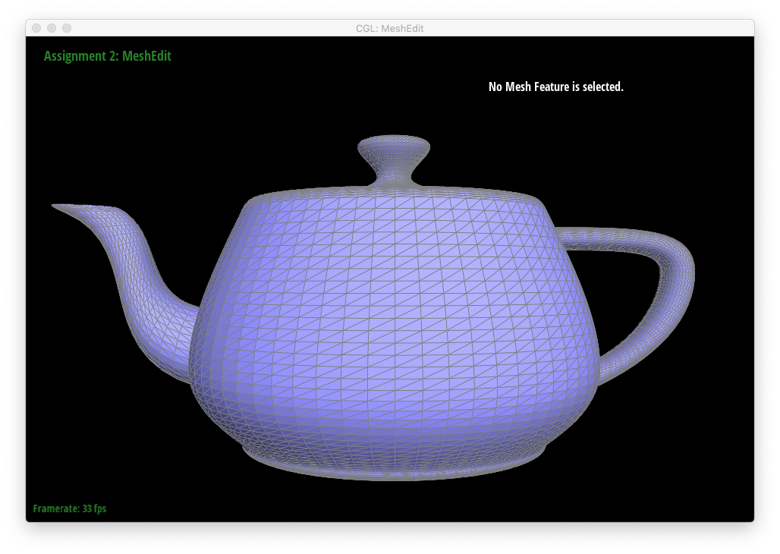Click the close window button
This screenshot has width=780, height=554.
(x=36, y=28)
